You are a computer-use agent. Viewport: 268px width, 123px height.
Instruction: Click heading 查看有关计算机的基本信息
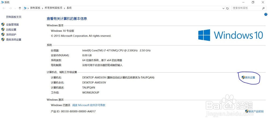[67, 19]
